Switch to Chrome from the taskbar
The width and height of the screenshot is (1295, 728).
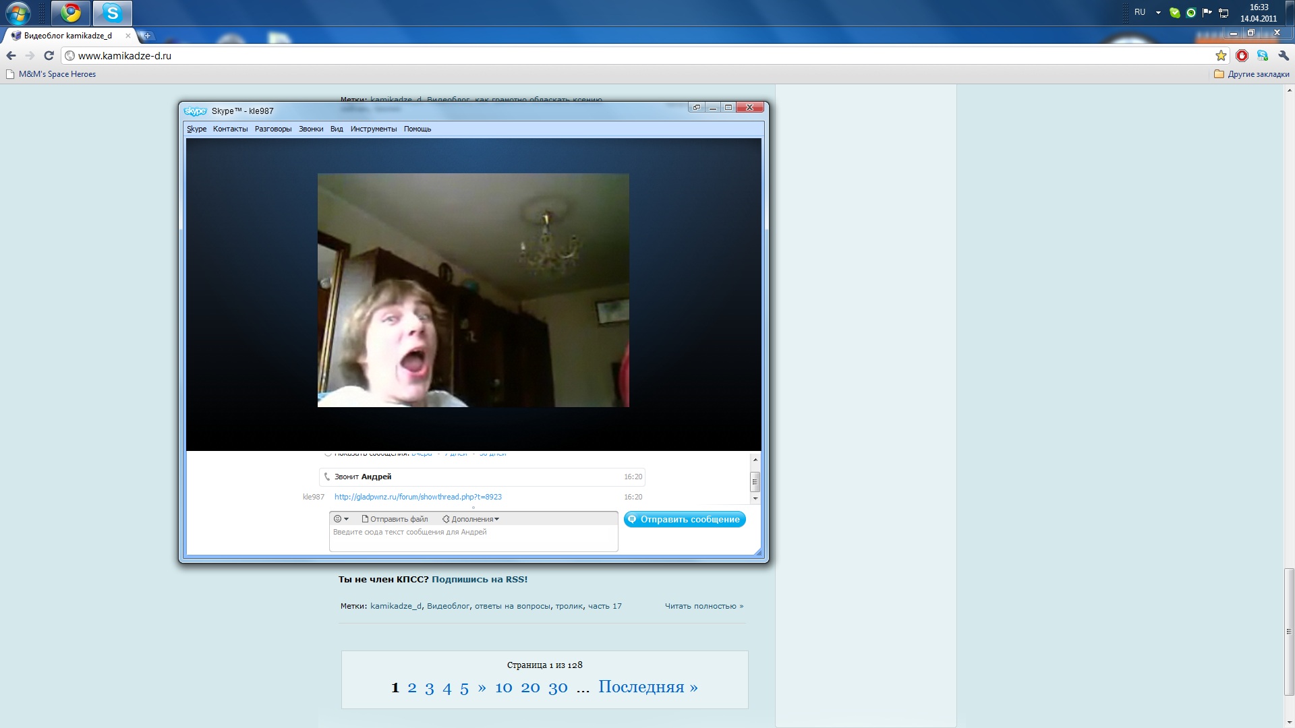click(x=70, y=13)
